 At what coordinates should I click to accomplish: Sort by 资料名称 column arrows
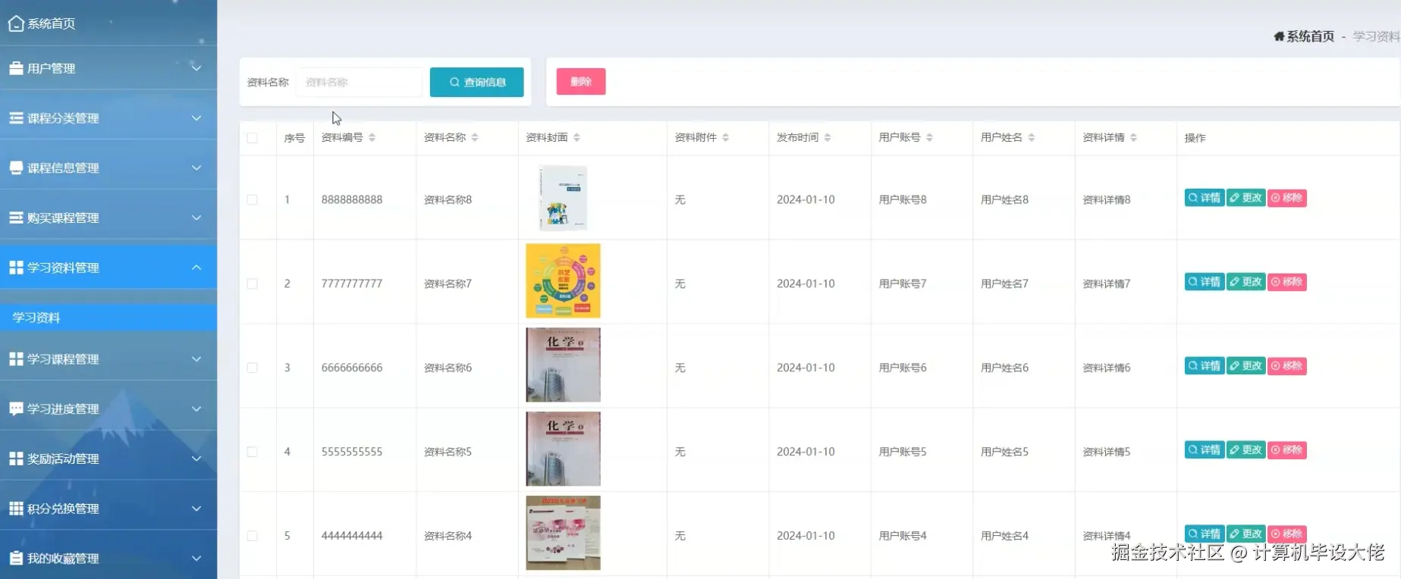tap(475, 138)
